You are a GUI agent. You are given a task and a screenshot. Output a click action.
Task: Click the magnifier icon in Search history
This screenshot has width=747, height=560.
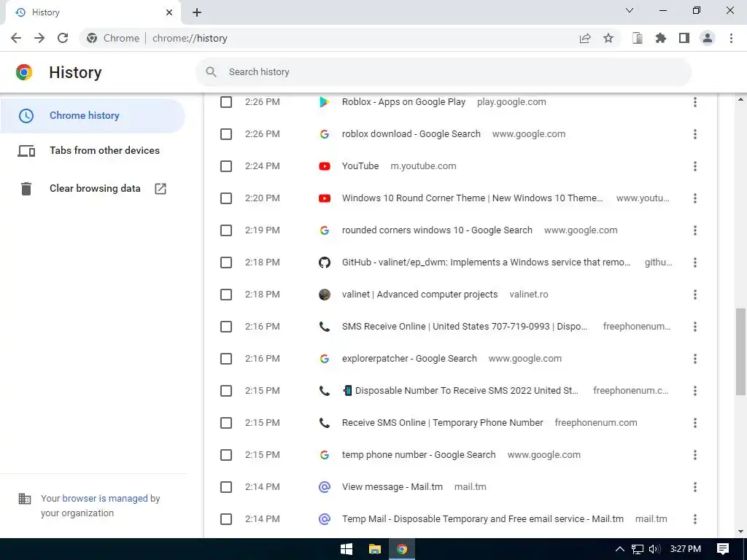point(211,72)
